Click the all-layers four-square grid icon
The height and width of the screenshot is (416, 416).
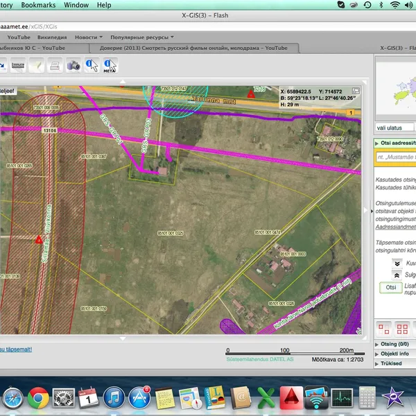pyautogui.click(x=402, y=329)
